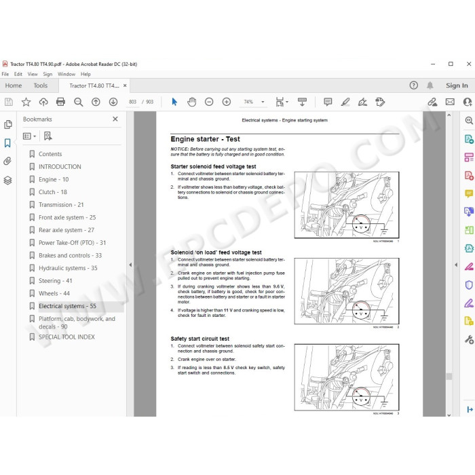
Task: Jump to INTRODUCTION bookmark
Action: (60, 167)
